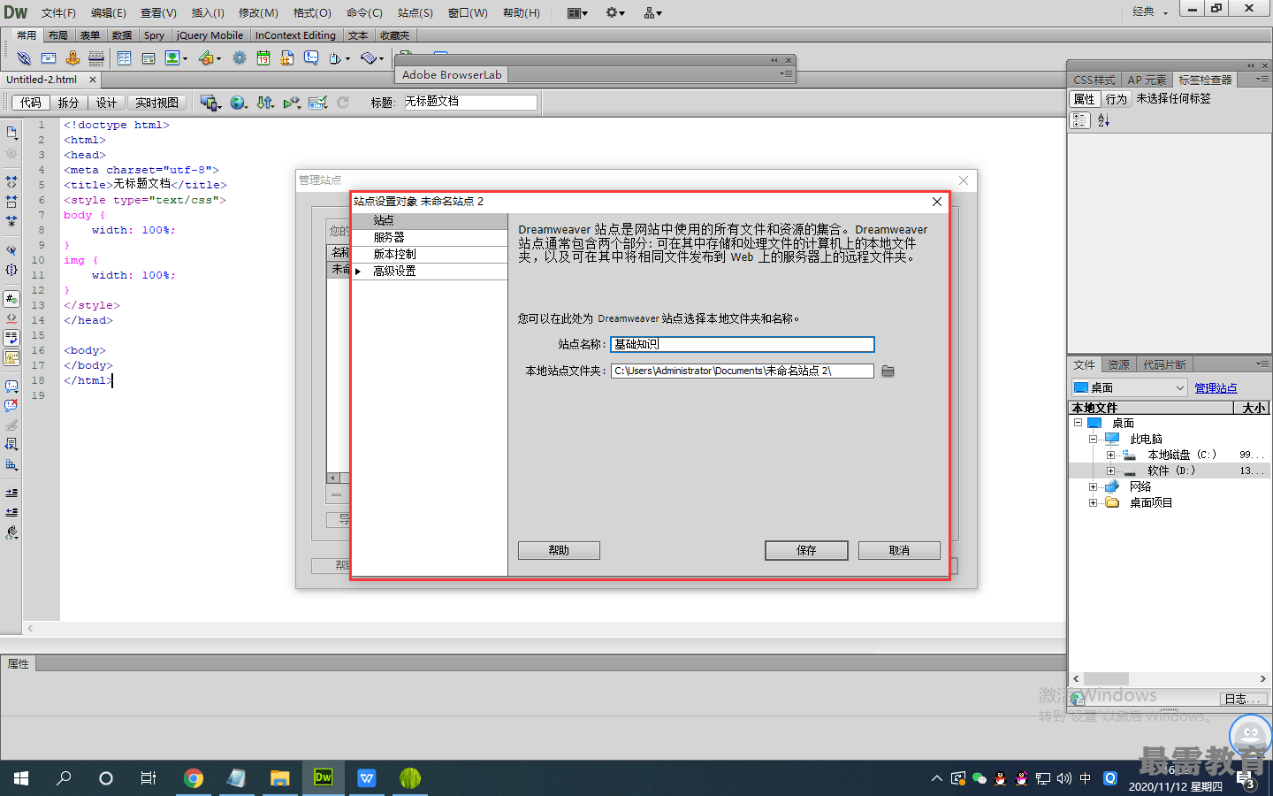Select 版本控制 category in site setup
The image size is (1273, 796).
[x=430, y=254]
